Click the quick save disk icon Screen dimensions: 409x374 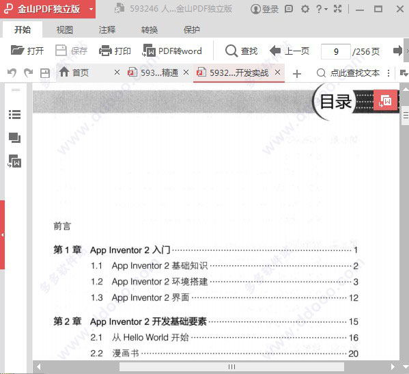tap(45, 73)
